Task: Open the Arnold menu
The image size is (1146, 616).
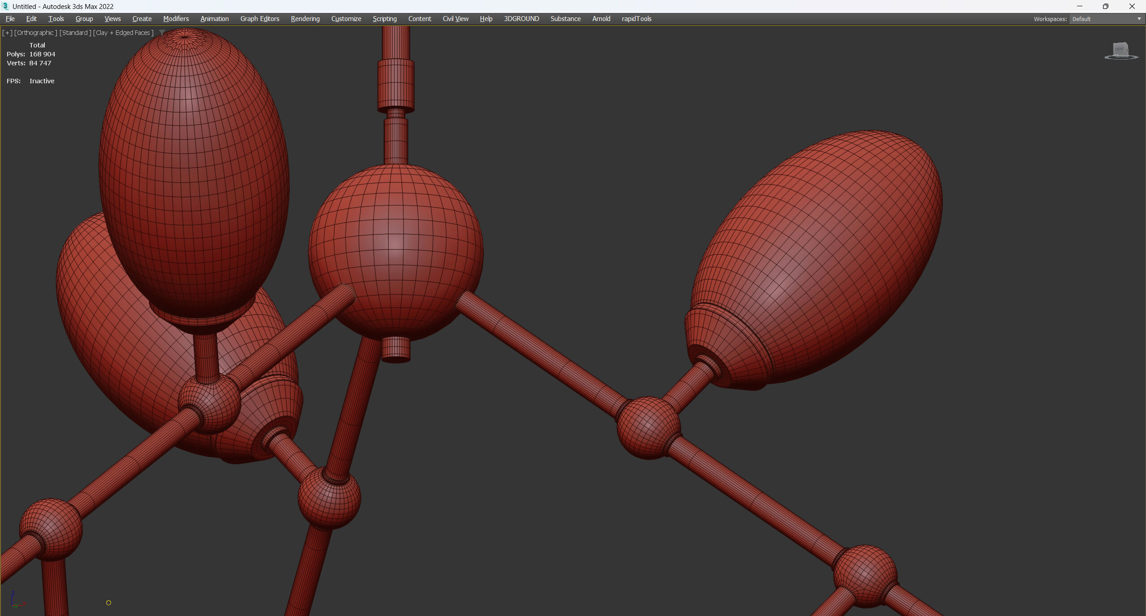Action: 601,19
